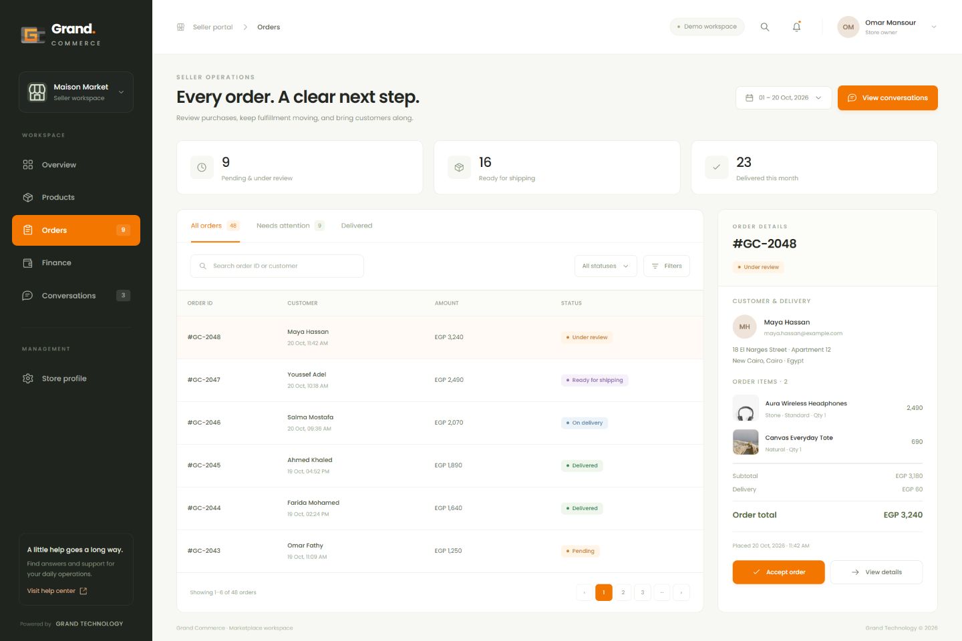The image size is (962, 641).
Task: Click the Ready for shipping status badge
Action: [x=595, y=381]
